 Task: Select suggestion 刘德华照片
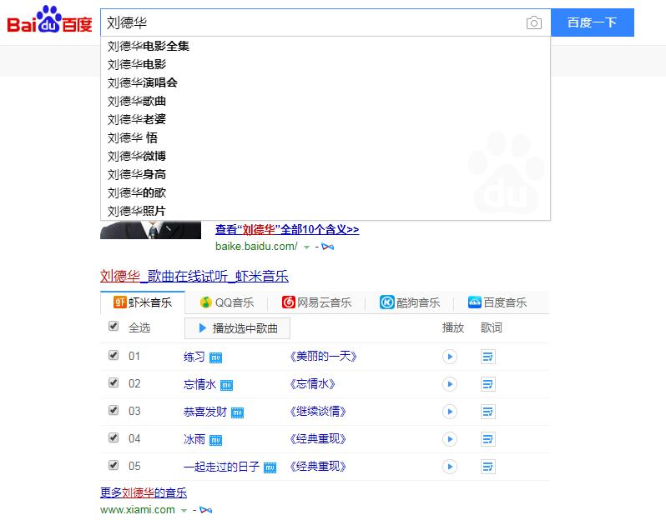325,211
